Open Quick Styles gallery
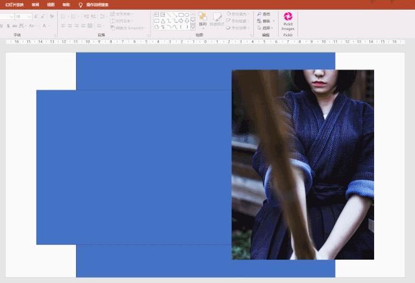 point(217,20)
